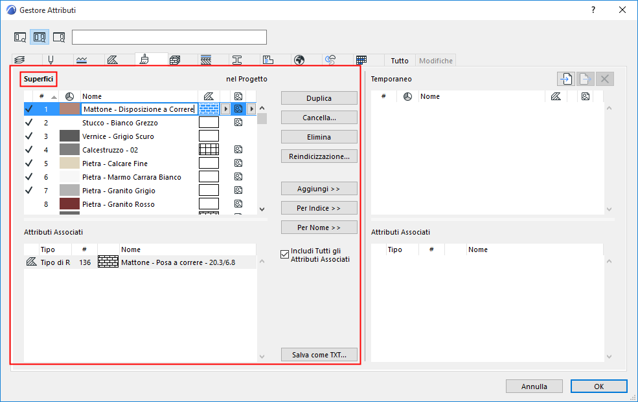The height and width of the screenshot is (402, 638).
Task: Switch to the Fills hatch tab
Action: pyautogui.click(x=113, y=60)
